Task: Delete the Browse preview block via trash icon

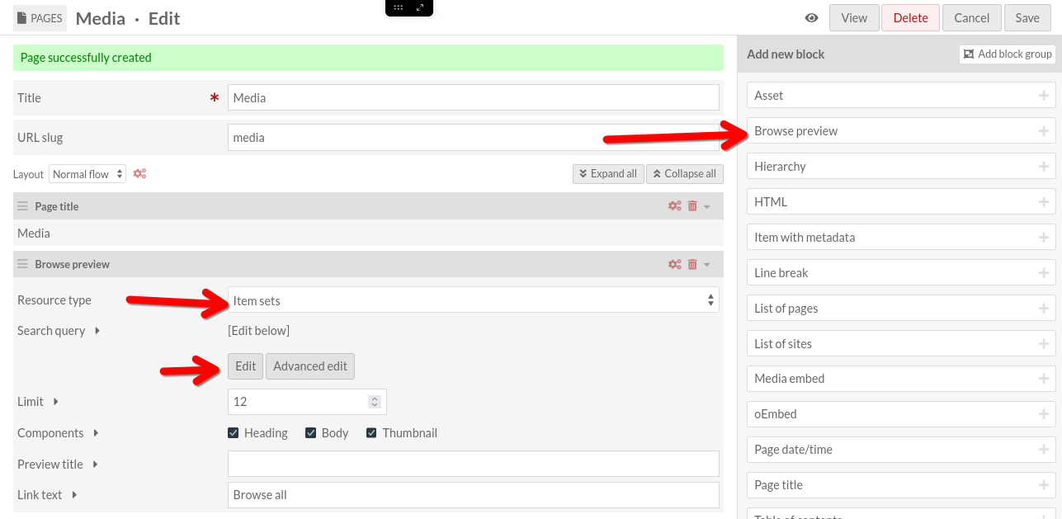Action: pos(692,264)
